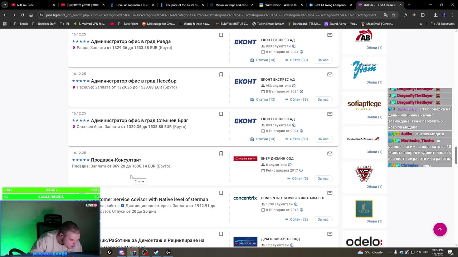Click info icon beside Енер Дизайн 6 служители
The image size is (458, 257).
290,165
